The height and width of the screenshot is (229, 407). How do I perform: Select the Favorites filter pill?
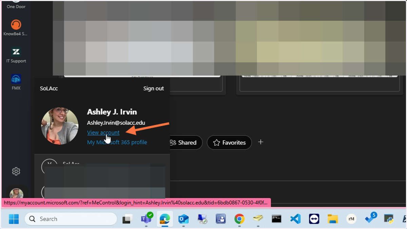click(229, 142)
